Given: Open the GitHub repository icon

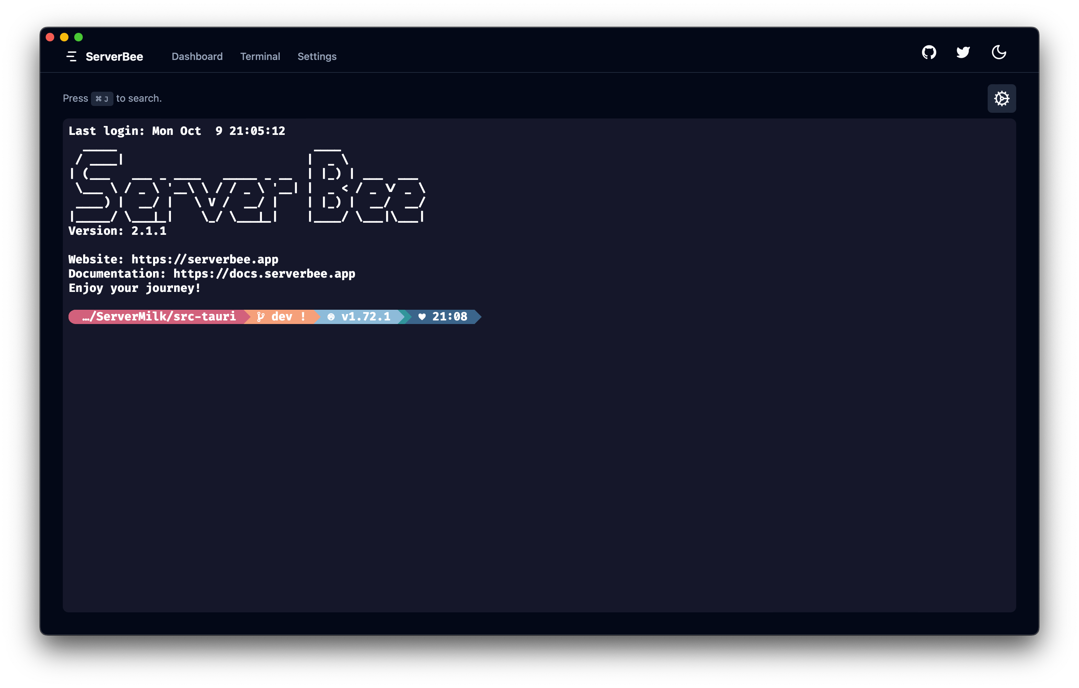Looking at the screenshot, I should pos(929,52).
